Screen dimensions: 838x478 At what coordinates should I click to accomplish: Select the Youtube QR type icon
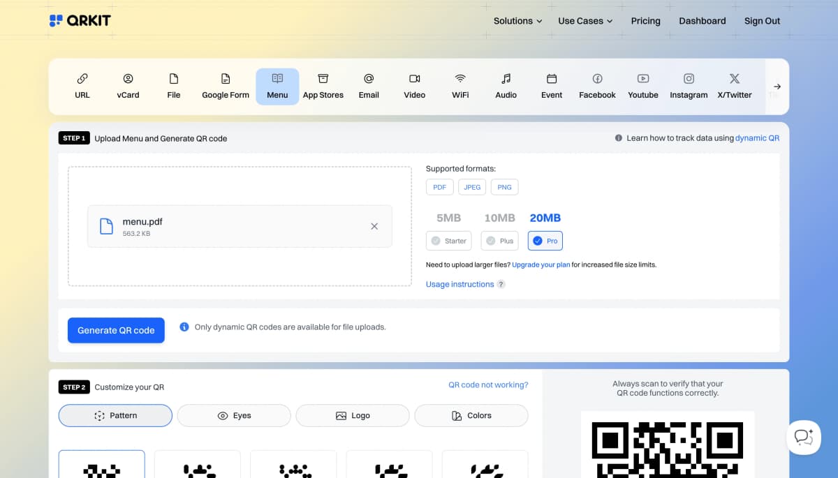(643, 79)
